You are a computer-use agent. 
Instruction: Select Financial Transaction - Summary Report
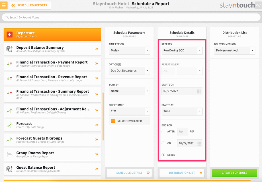52,95
